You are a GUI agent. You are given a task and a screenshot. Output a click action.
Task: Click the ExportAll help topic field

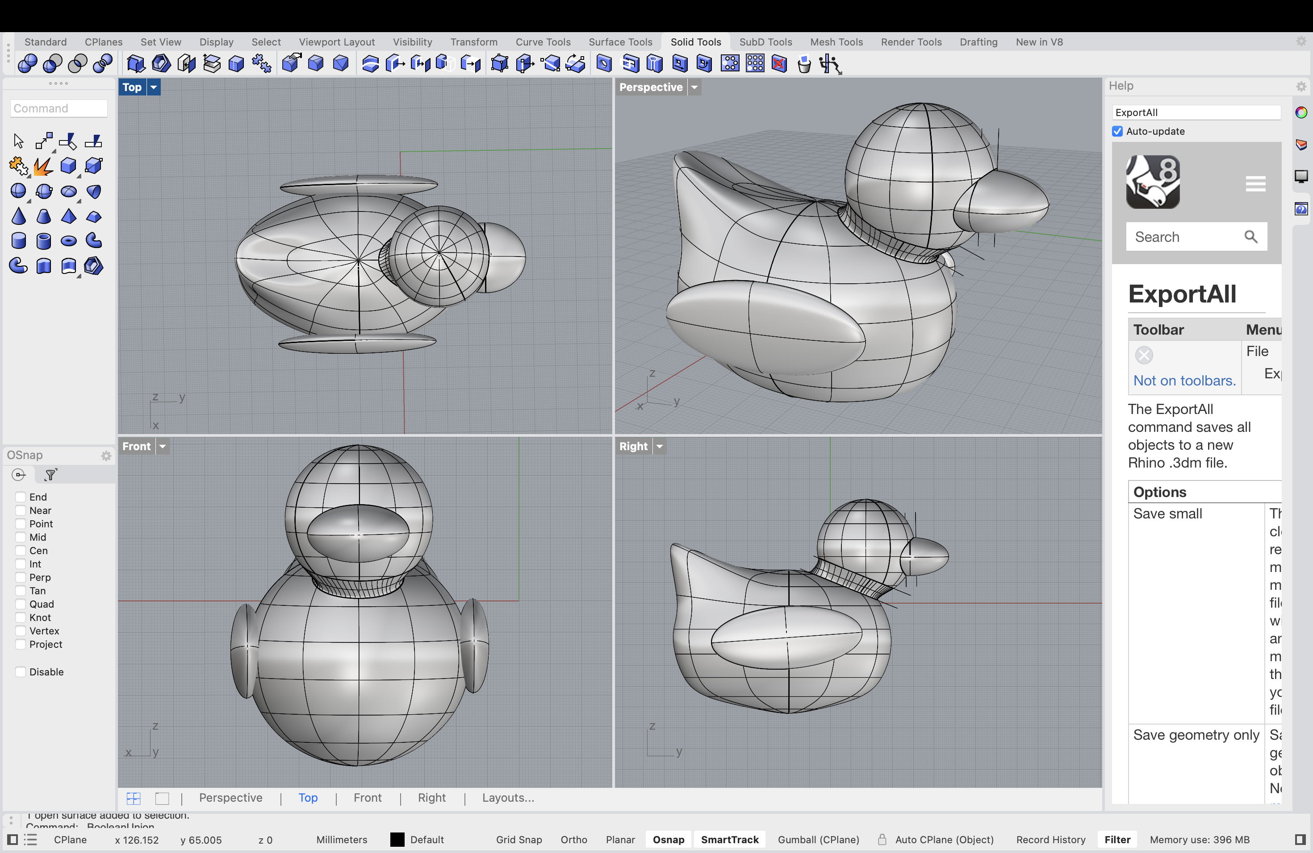click(1196, 112)
